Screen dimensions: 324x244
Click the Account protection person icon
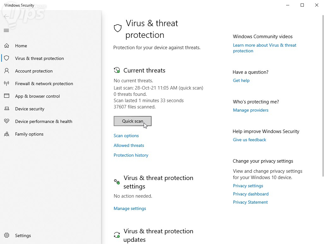[x=7, y=71]
